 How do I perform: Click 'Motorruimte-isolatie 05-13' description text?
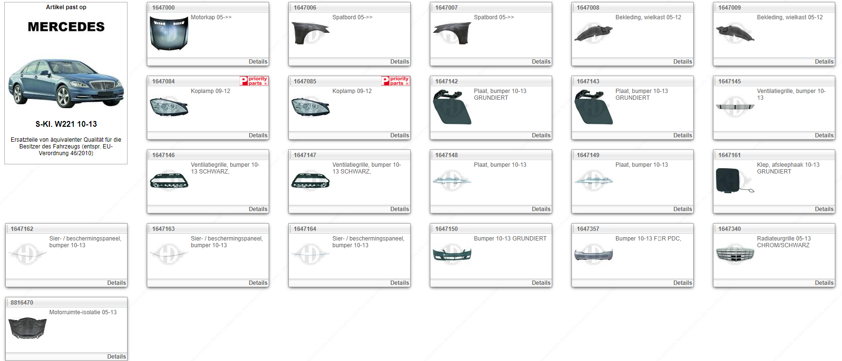83,312
